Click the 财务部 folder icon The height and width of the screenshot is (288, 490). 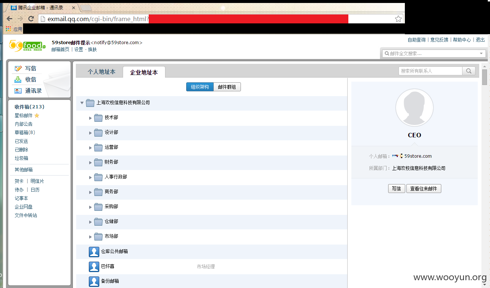coord(98,162)
